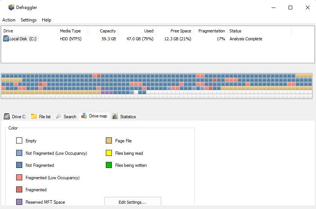
Task: Pick the Fragmented red color swatch
Action: [19, 189]
